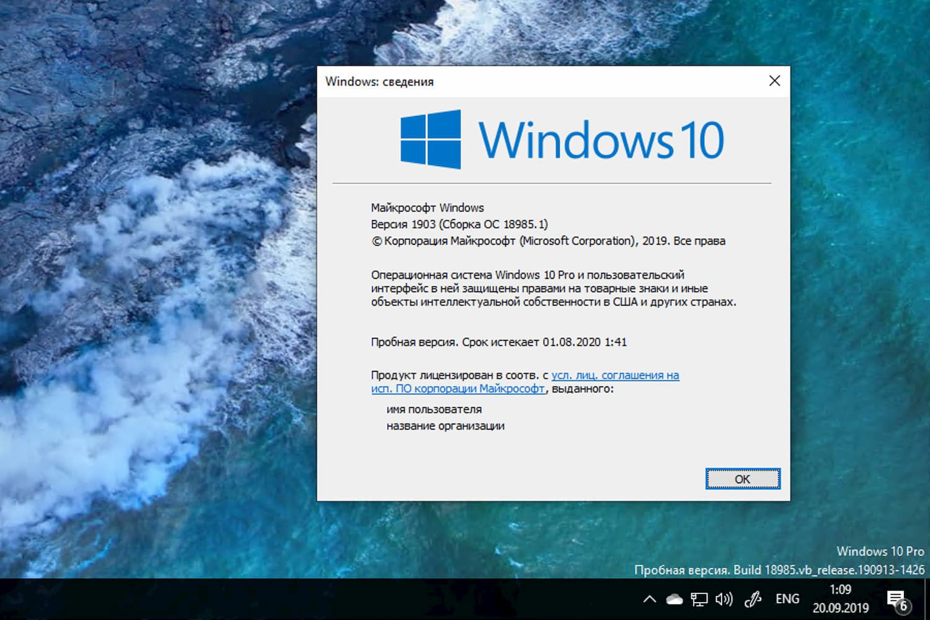The width and height of the screenshot is (930, 620).
Task: Select the имя пользователя text line
Action: tap(435, 409)
